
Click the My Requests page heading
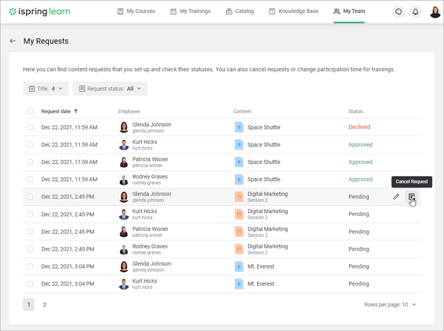(x=46, y=41)
